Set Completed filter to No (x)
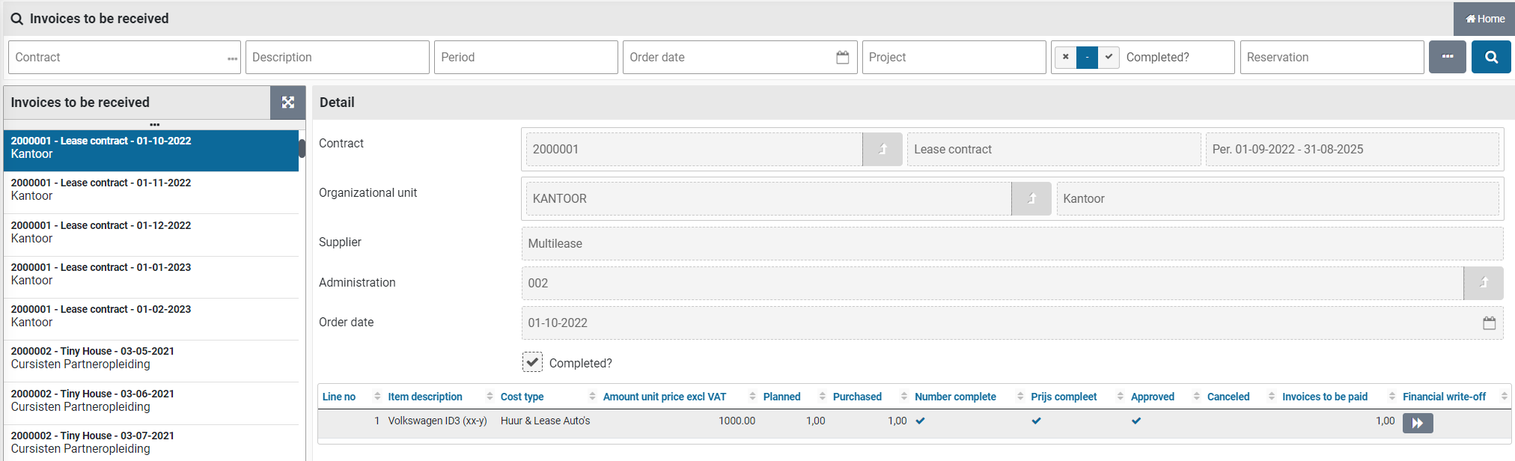This screenshot has height=461, width=1515. click(x=1065, y=58)
